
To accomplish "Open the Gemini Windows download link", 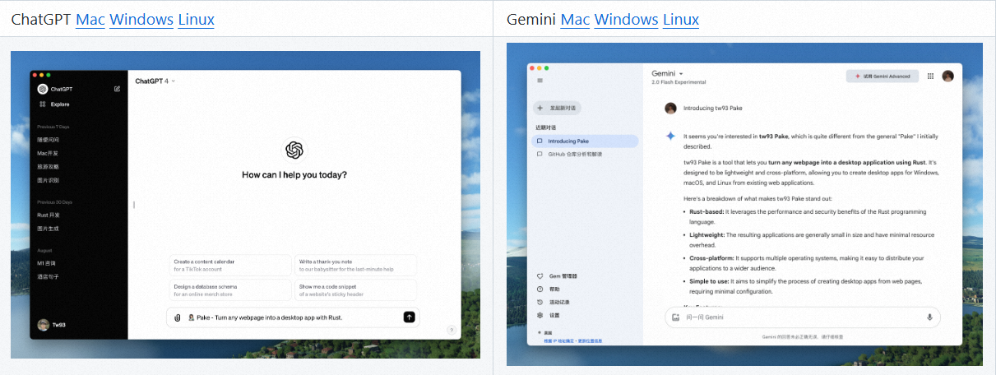I will point(626,19).
